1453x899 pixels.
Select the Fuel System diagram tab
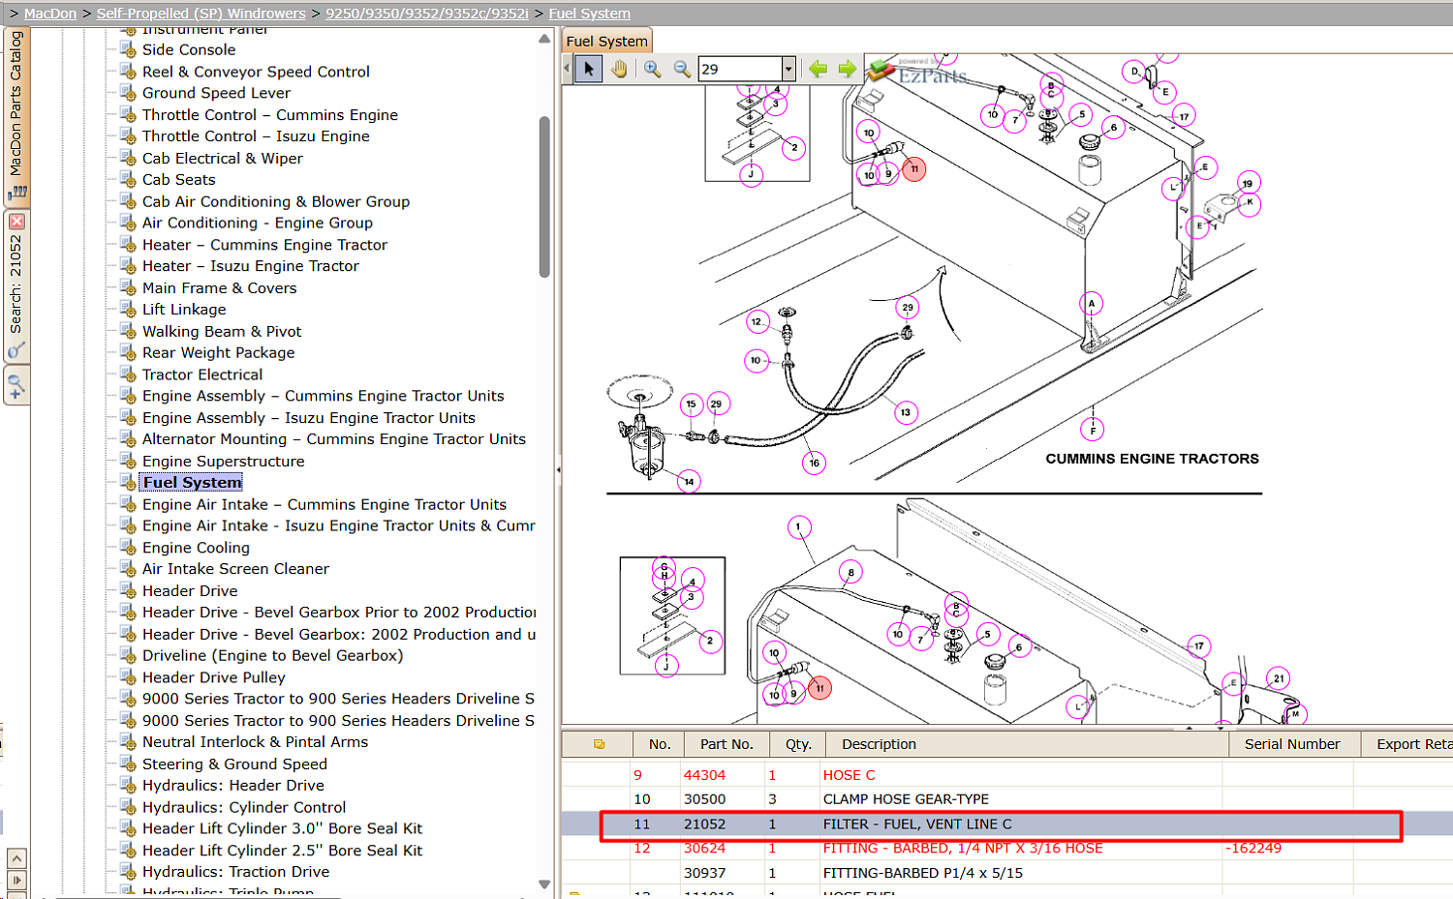click(x=606, y=41)
